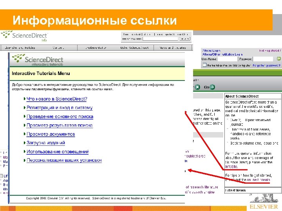Image resolution: width=282 pixels, height=211 pixels.
Task: Tick Remember me on this computer
Action: click(204, 65)
